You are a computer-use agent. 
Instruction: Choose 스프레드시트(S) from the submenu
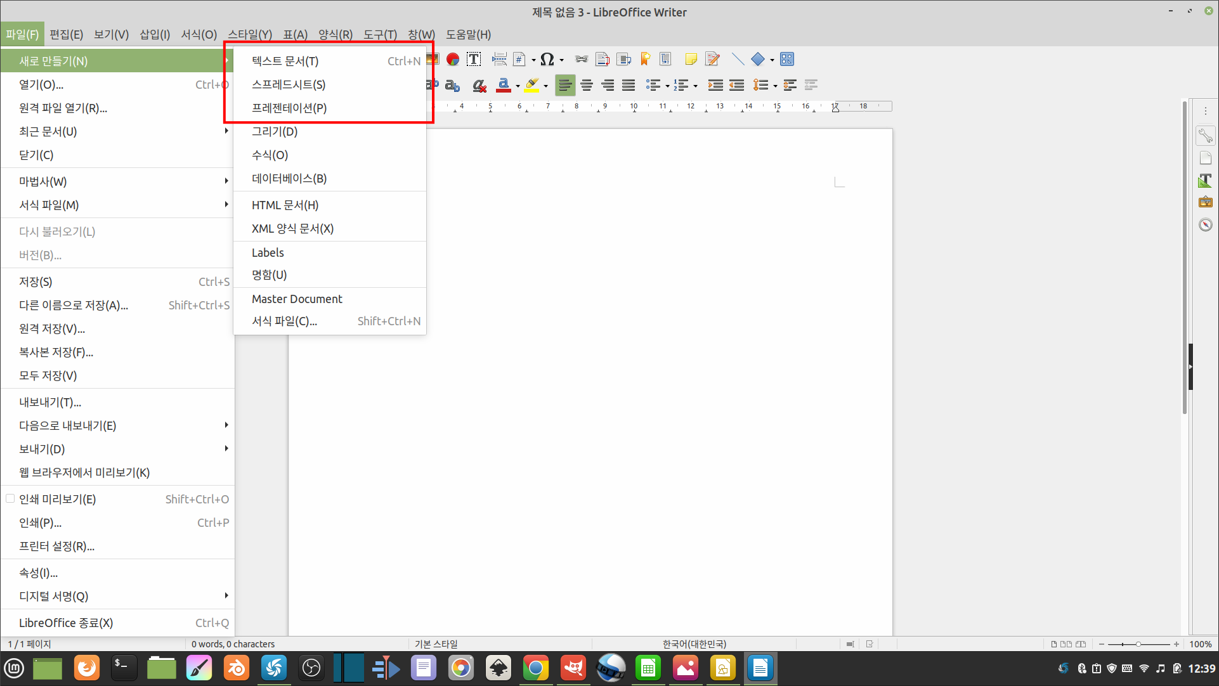point(330,85)
